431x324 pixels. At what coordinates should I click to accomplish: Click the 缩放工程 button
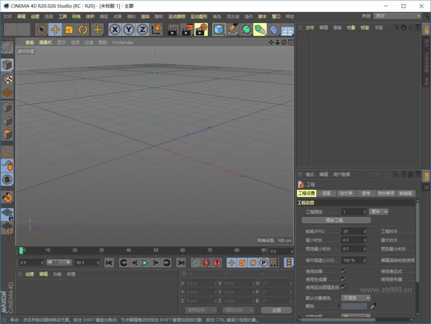click(335, 220)
